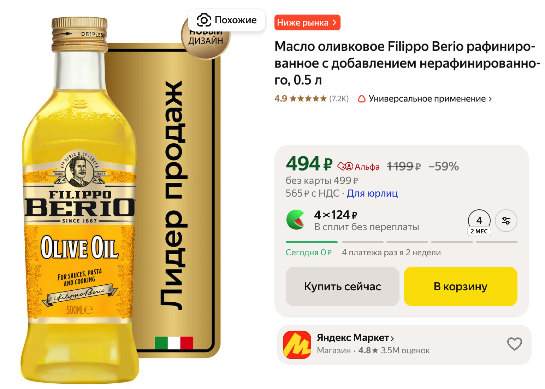
Task: Add item with "В корзину" button
Action: point(460,286)
